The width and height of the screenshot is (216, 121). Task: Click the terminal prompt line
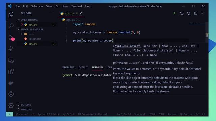(x=87, y=75)
